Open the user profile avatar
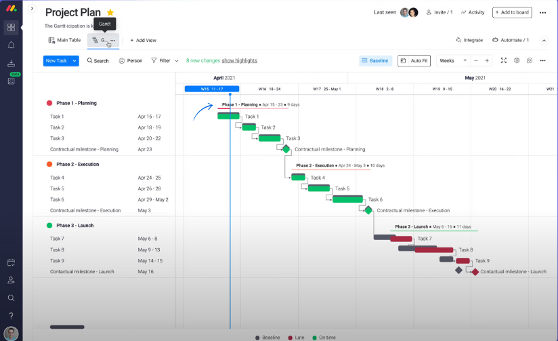This screenshot has height=341, width=558. click(x=11, y=334)
